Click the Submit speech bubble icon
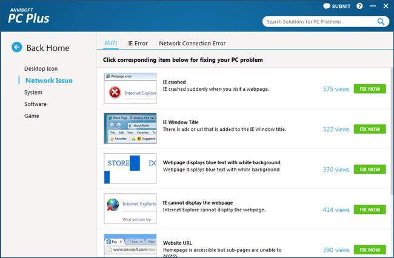This screenshot has width=394, height=258. coord(327,6)
